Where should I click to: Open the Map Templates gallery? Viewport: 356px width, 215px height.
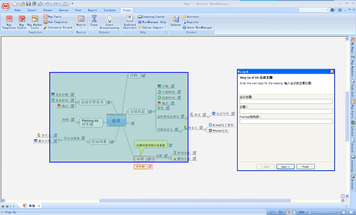pos(9,22)
